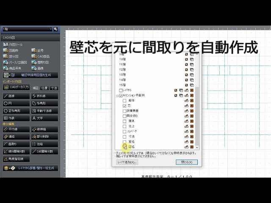Select the 多角形 polygon tool

(44, 103)
